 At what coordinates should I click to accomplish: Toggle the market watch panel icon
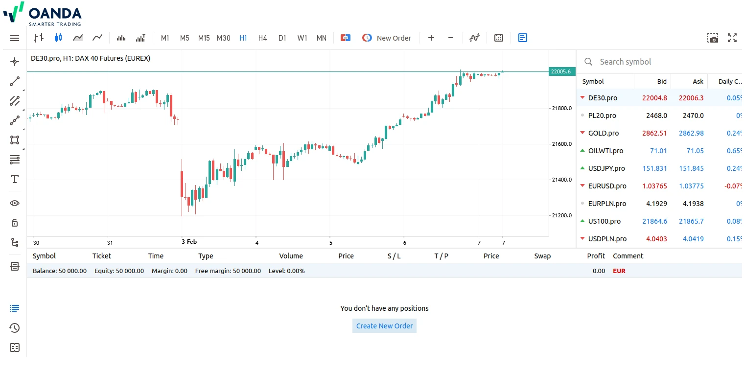pyautogui.click(x=523, y=38)
